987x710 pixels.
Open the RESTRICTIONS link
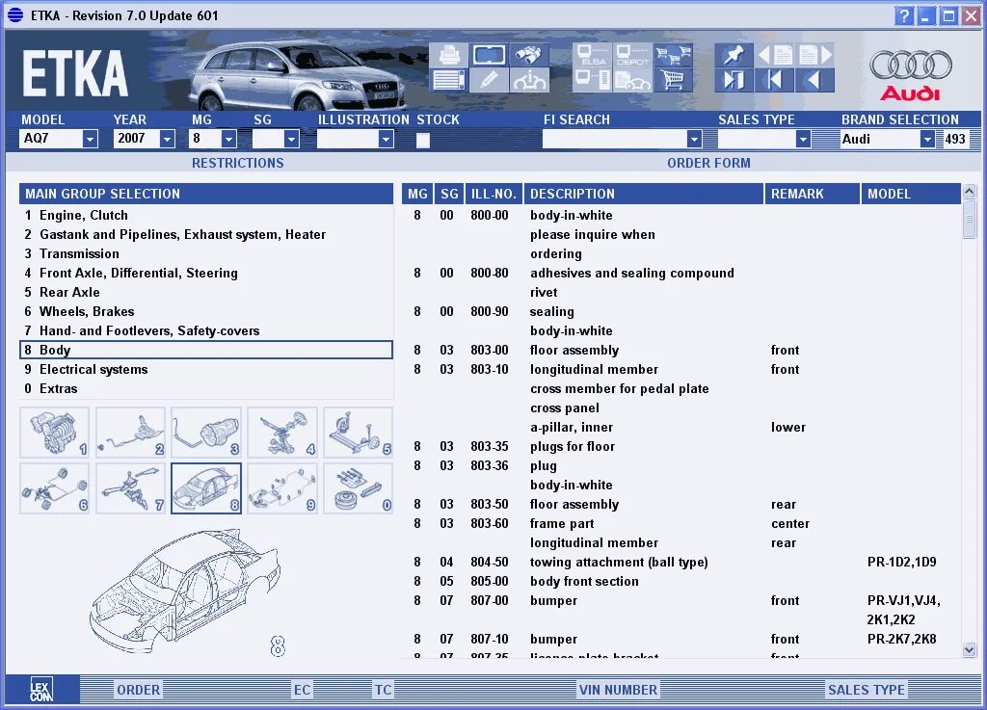pos(237,163)
